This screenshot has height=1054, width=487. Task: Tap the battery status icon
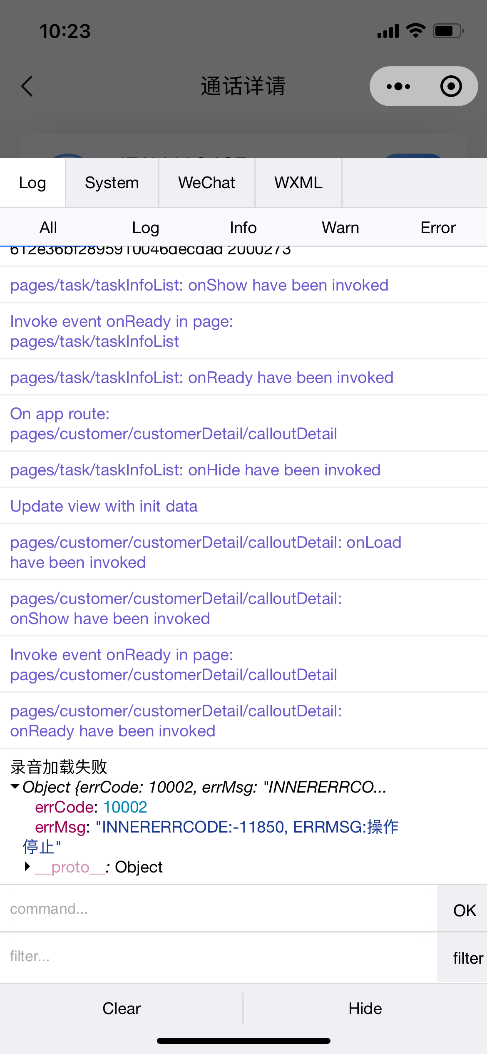click(448, 31)
